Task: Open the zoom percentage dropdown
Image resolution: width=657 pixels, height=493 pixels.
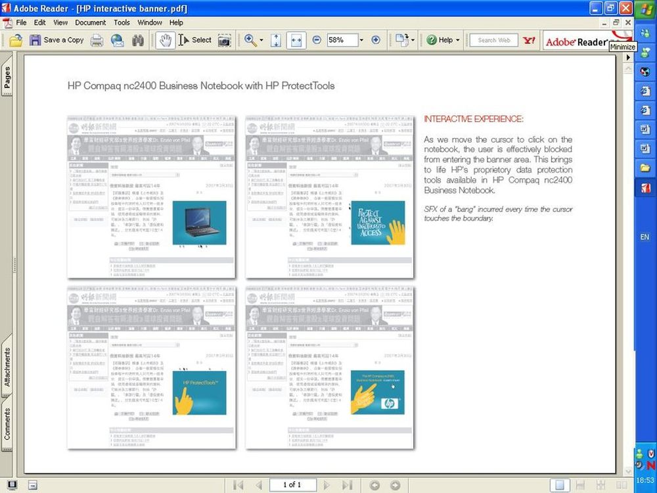Action: pyautogui.click(x=361, y=40)
